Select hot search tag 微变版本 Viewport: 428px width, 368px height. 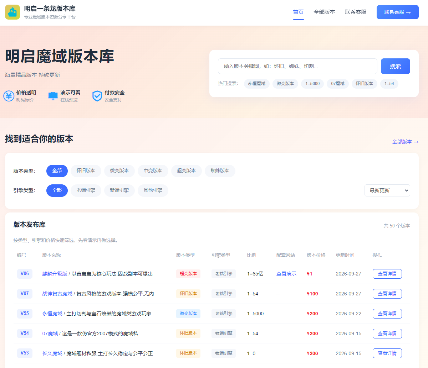[x=285, y=84]
